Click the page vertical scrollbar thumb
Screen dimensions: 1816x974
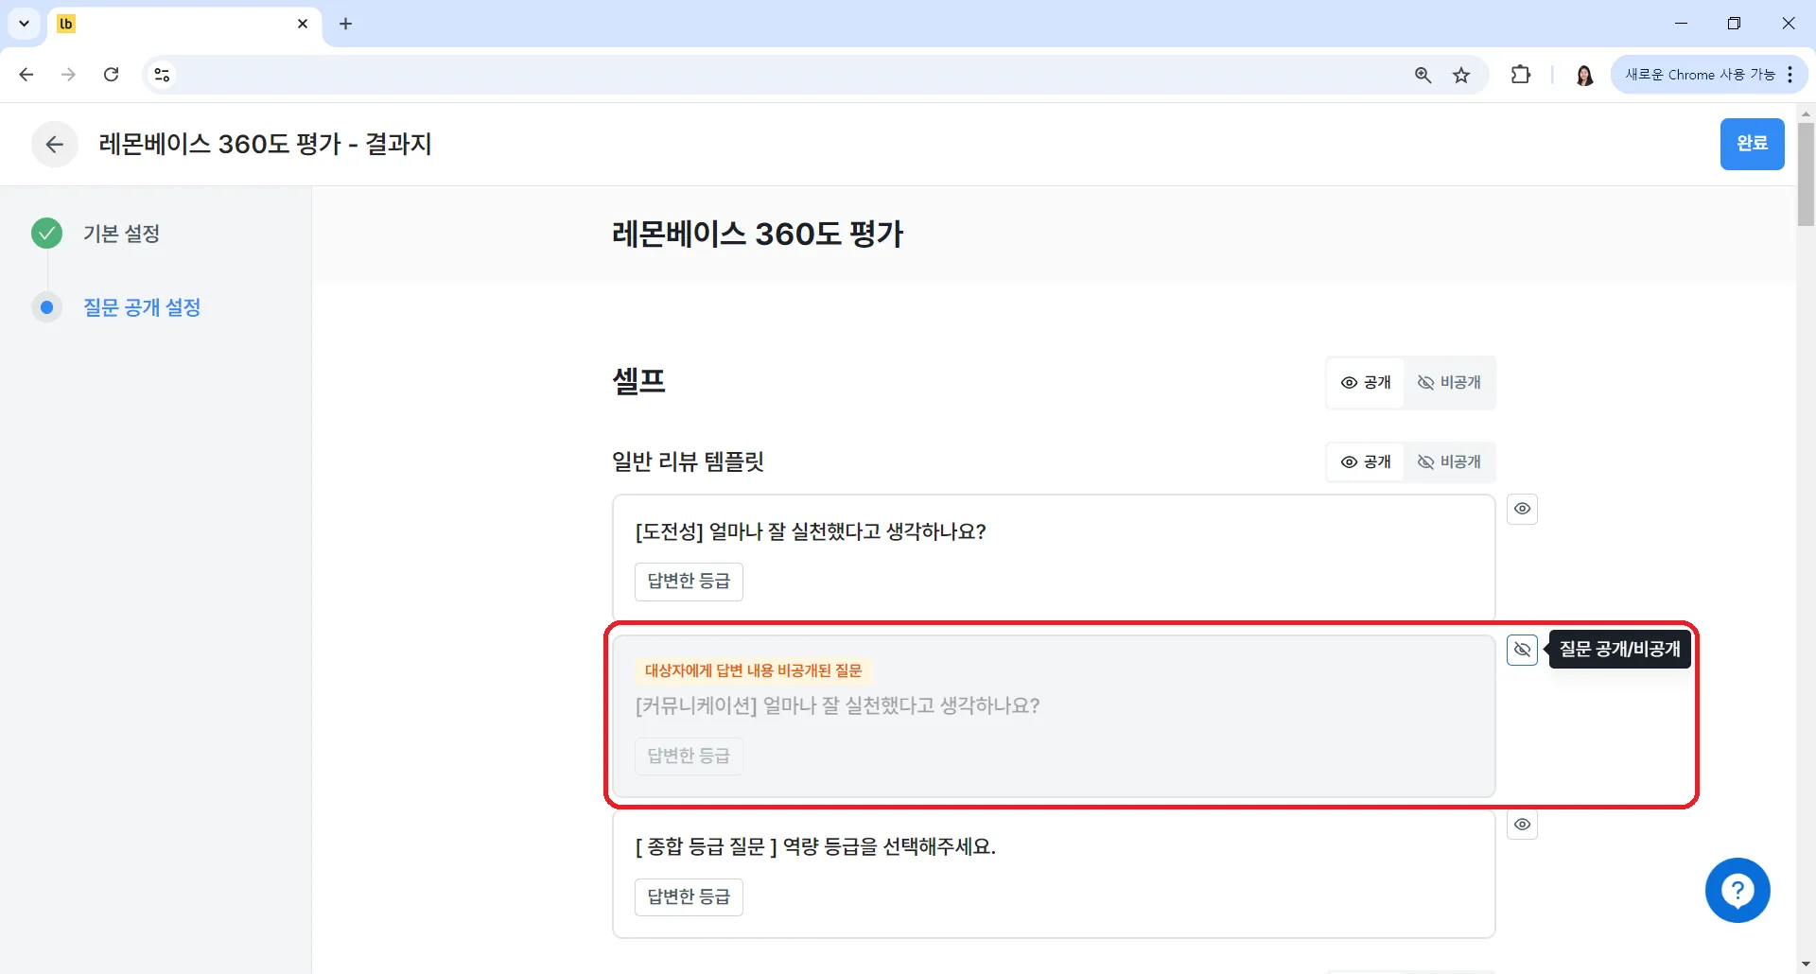coord(1806,174)
